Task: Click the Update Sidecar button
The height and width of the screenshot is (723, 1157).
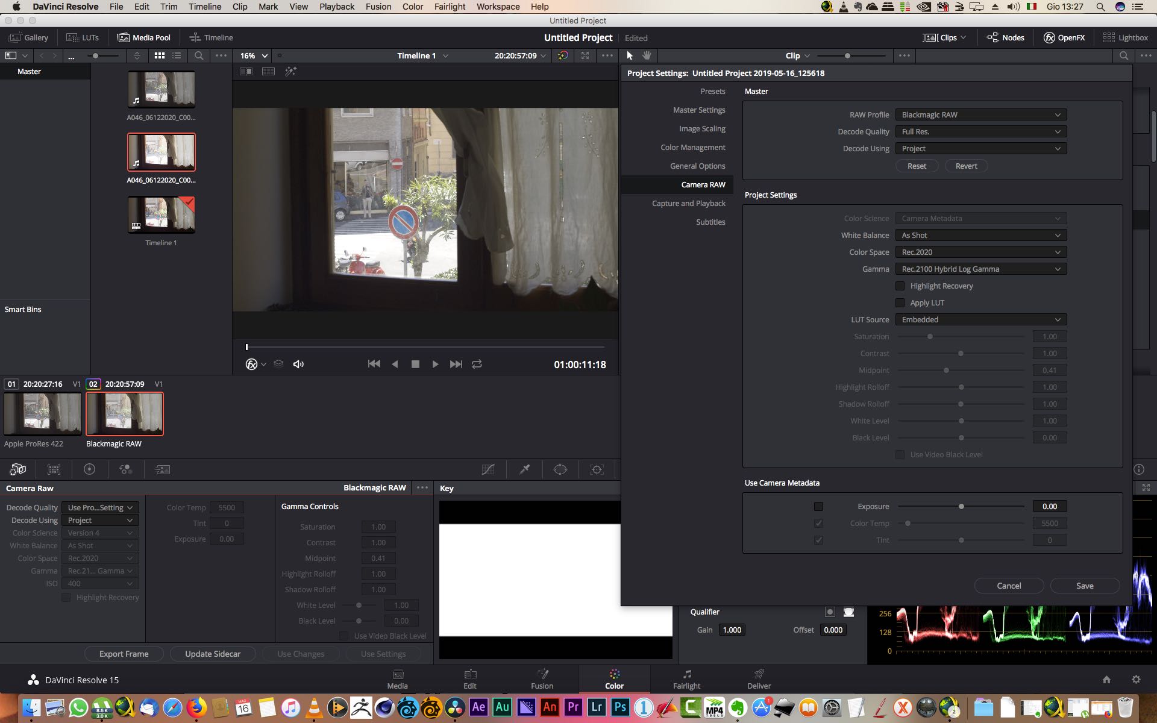Action: 213,654
